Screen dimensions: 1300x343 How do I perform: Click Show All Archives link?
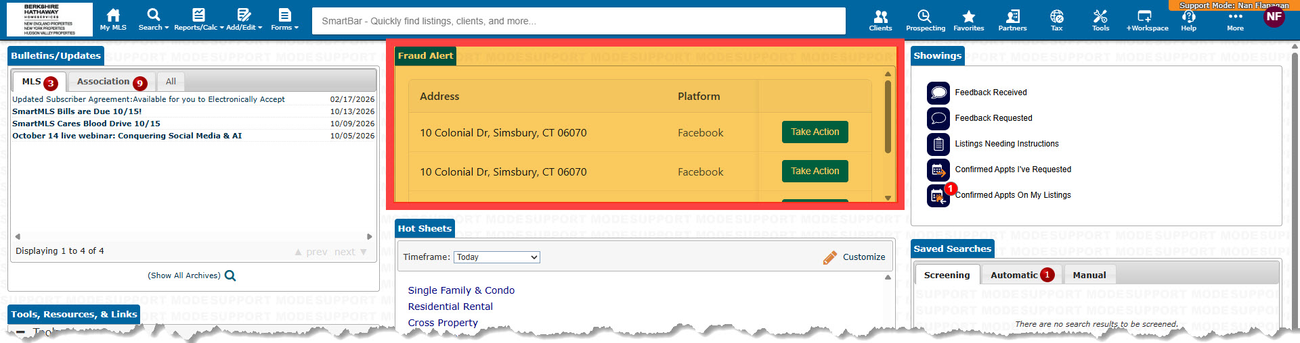coord(184,275)
